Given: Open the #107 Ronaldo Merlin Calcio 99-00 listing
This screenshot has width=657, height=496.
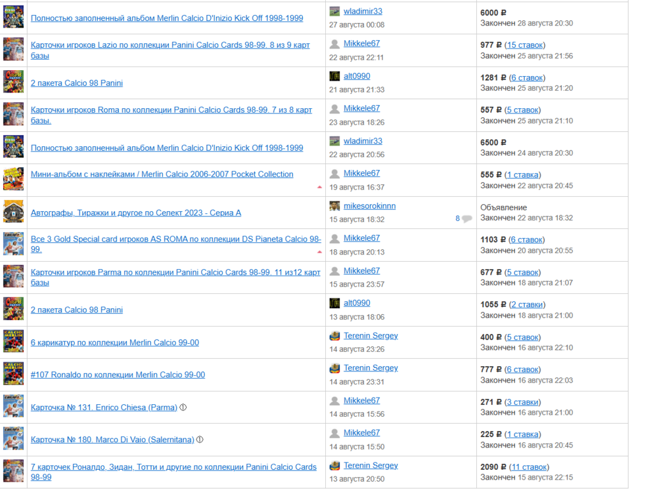Looking at the screenshot, I should pos(118,375).
